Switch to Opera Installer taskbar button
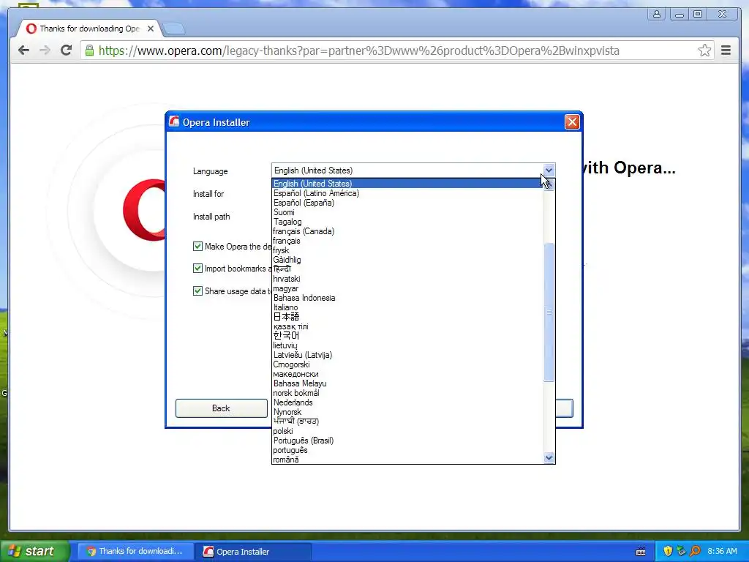 pyautogui.click(x=253, y=551)
